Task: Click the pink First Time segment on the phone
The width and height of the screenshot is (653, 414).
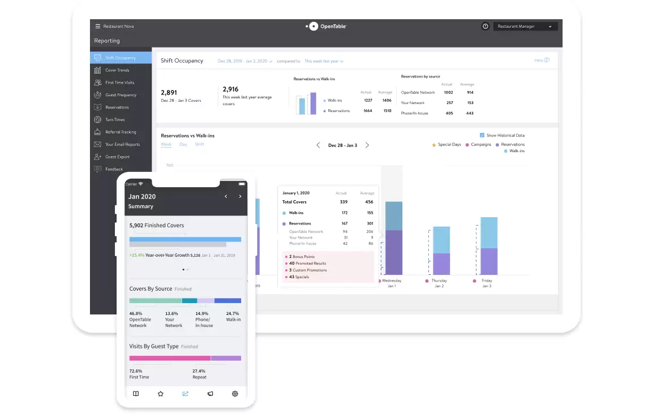Action: point(170,358)
